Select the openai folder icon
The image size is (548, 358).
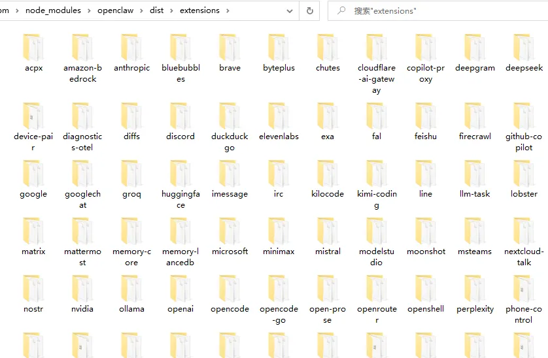point(180,289)
